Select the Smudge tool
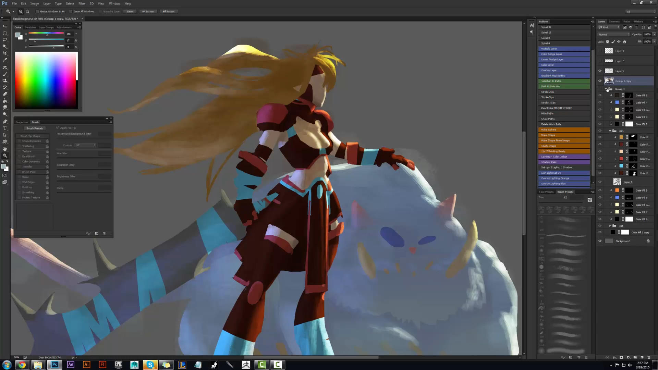Image resolution: width=658 pixels, height=370 pixels. pyautogui.click(x=5, y=108)
